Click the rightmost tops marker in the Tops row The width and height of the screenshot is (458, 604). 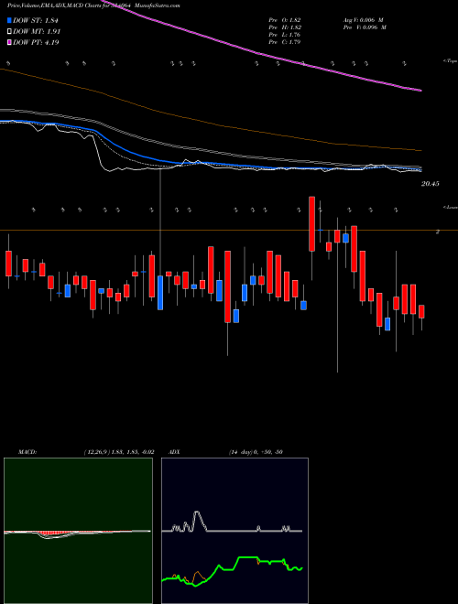click(404, 63)
